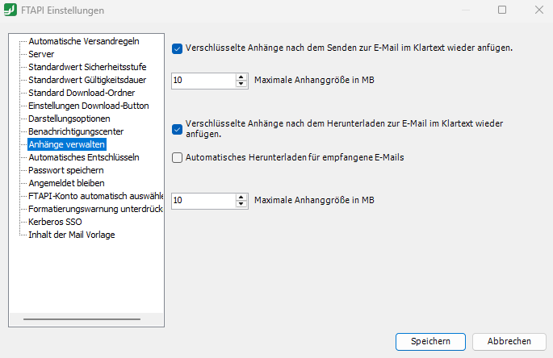This screenshot has height=358, width=553.
Task: Decrease the first Maximale Anhanggröße value
Action: [x=241, y=84]
